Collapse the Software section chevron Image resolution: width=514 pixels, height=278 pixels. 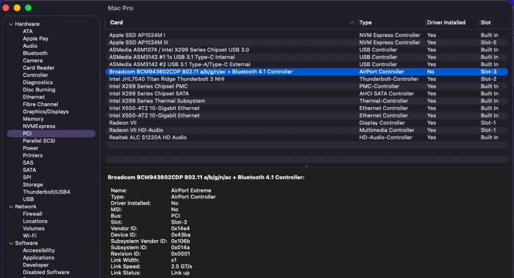point(11,243)
